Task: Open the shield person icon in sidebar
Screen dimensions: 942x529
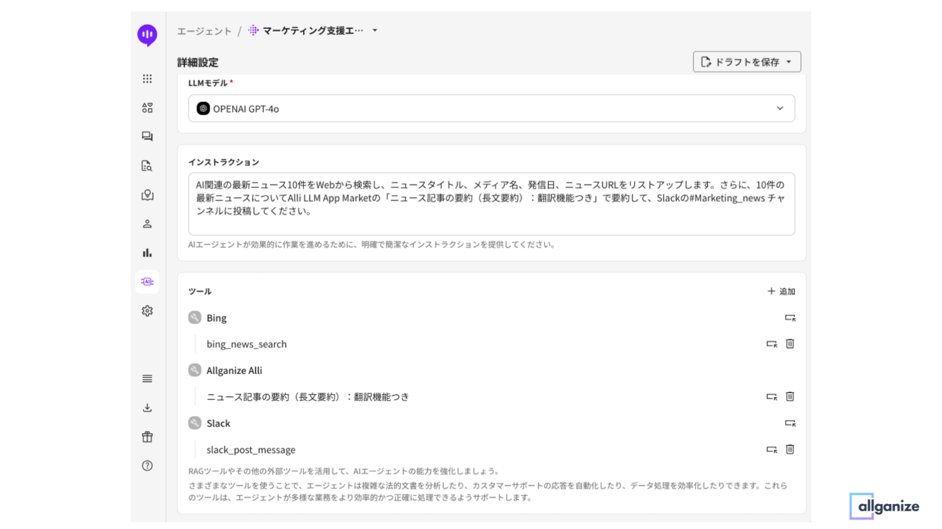Action: tap(147, 195)
